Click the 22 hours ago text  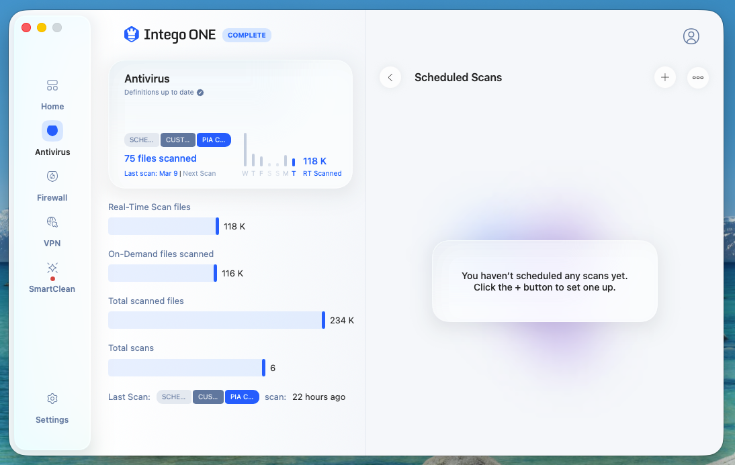pyautogui.click(x=318, y=397)
